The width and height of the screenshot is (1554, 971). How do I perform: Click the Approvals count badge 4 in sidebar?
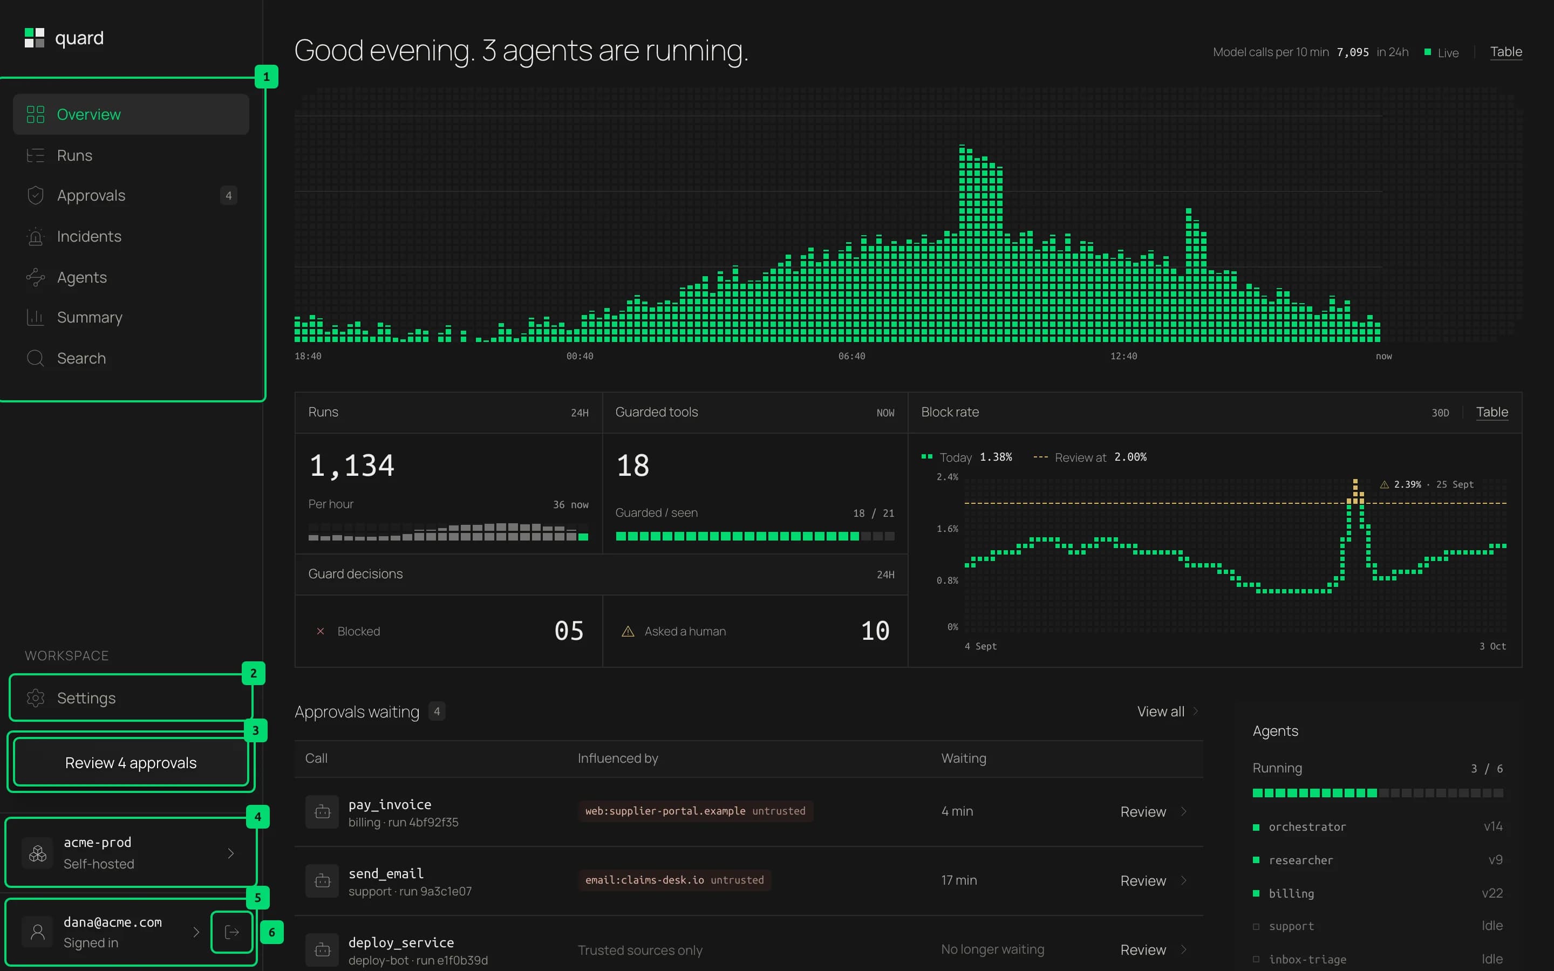229,195
